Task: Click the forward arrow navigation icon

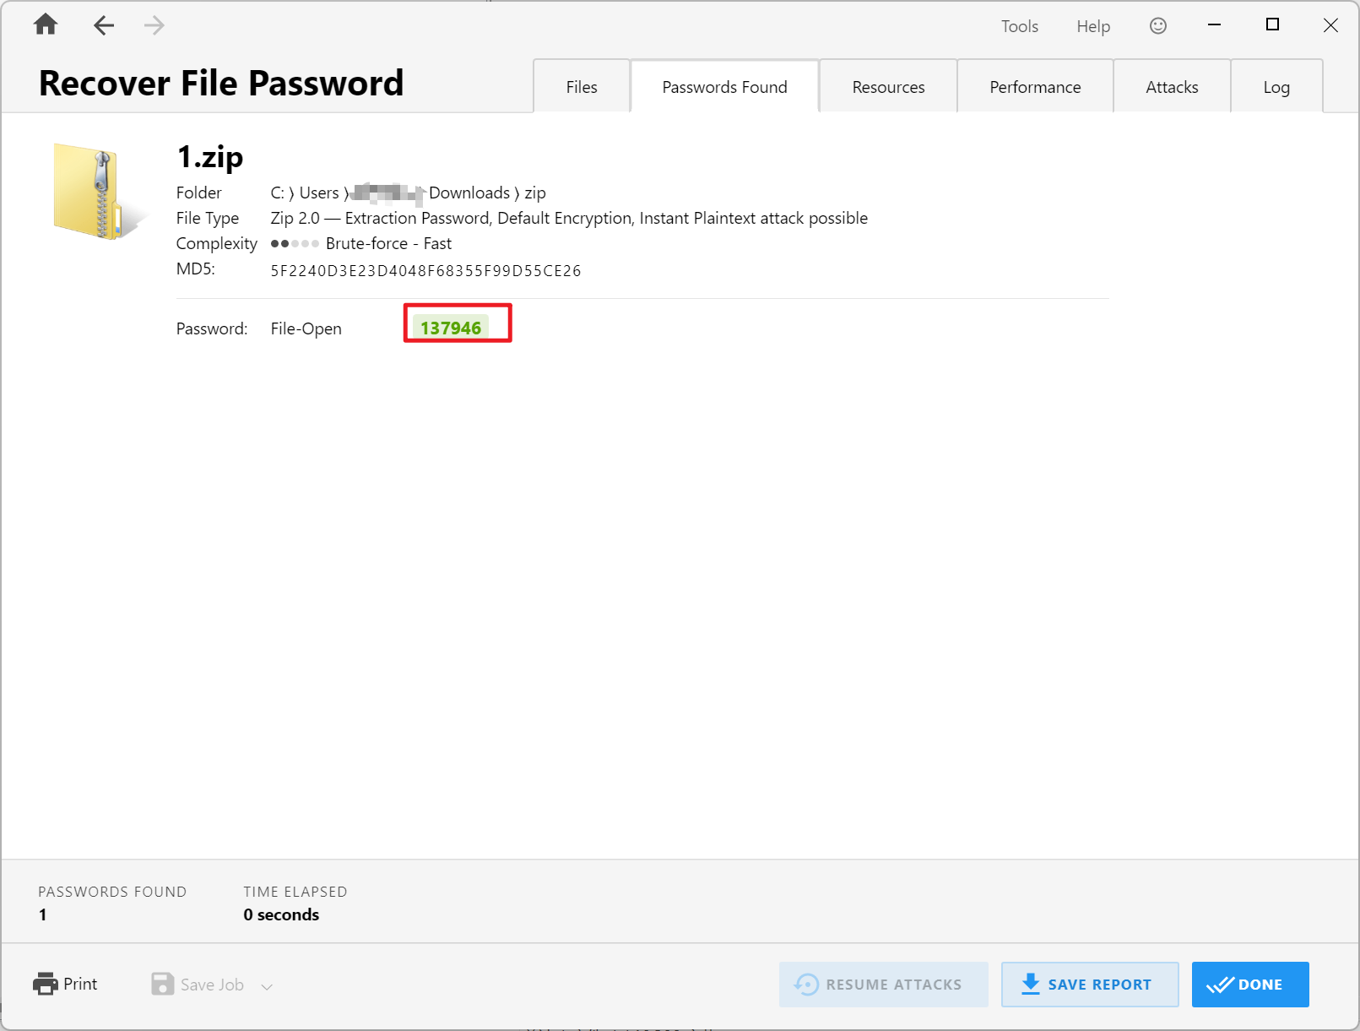Action: pyautogui.click(x=154, y=25)
